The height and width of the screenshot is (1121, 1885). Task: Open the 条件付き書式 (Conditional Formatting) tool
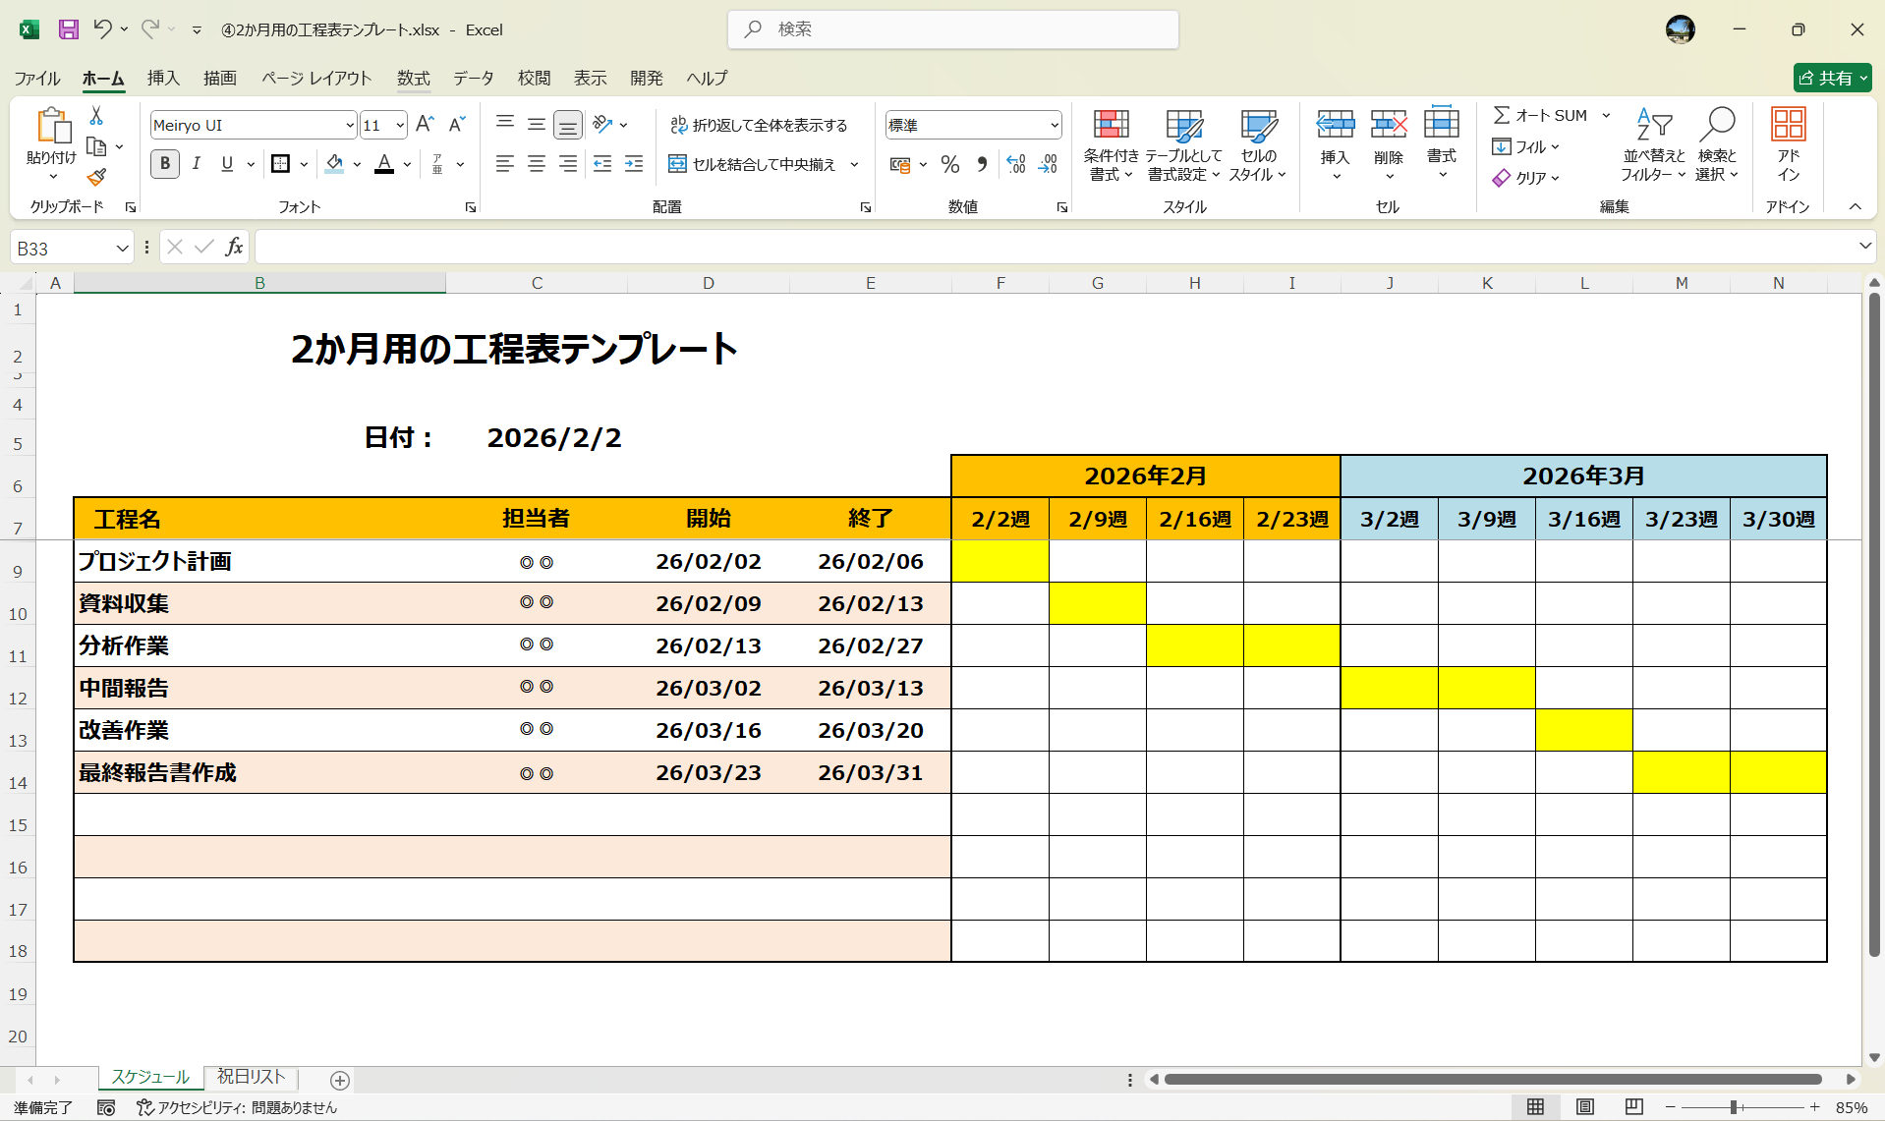click(x=1110, y=144)
